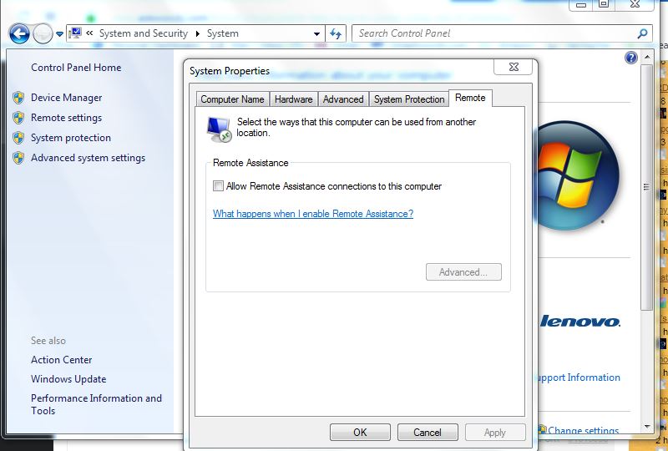The width and height of the screenshot is (668, 451).
Task: Open the System Protection tab
Action: click(x=408, y=99)
